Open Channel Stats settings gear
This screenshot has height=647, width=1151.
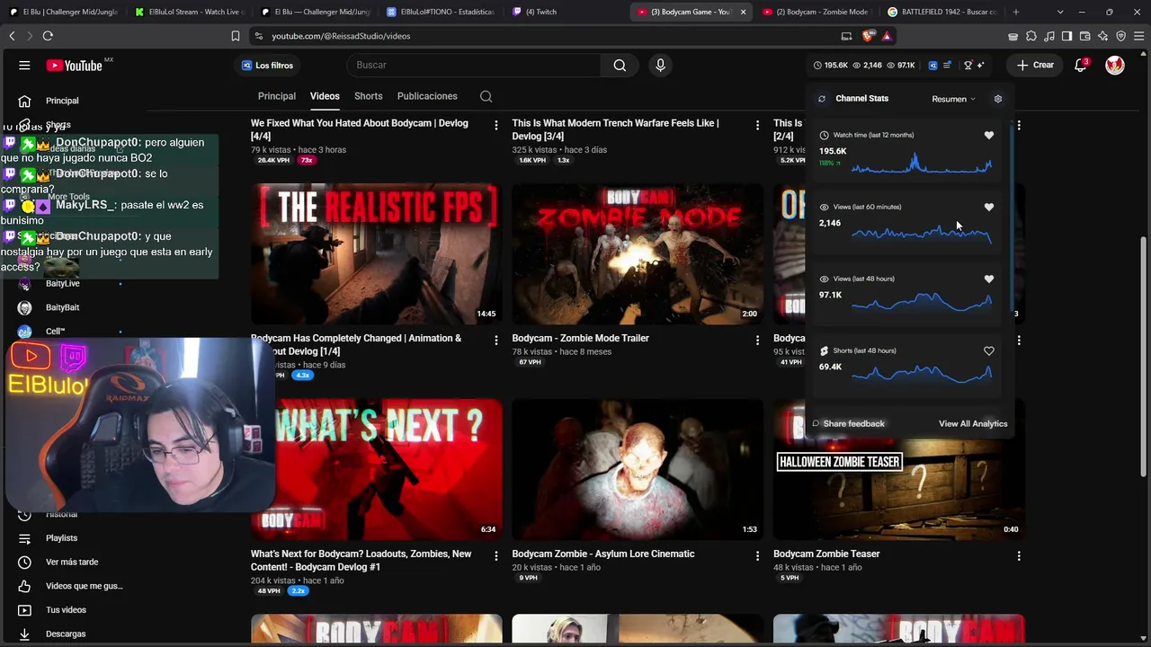(997, 99)
